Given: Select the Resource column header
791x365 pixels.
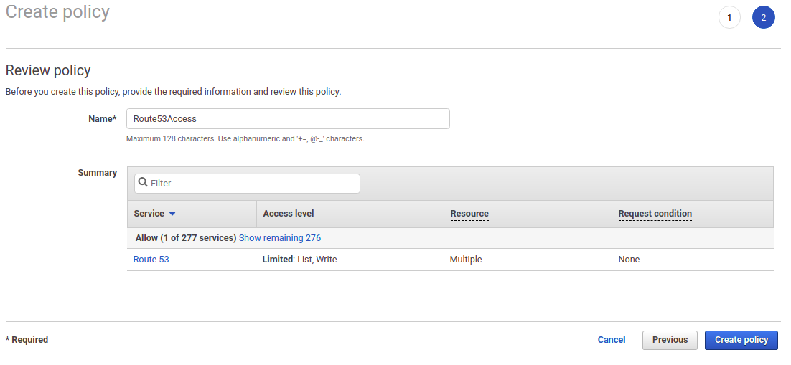Looking at the screenshot, I should pyautogui.click(x=469, y=213).
